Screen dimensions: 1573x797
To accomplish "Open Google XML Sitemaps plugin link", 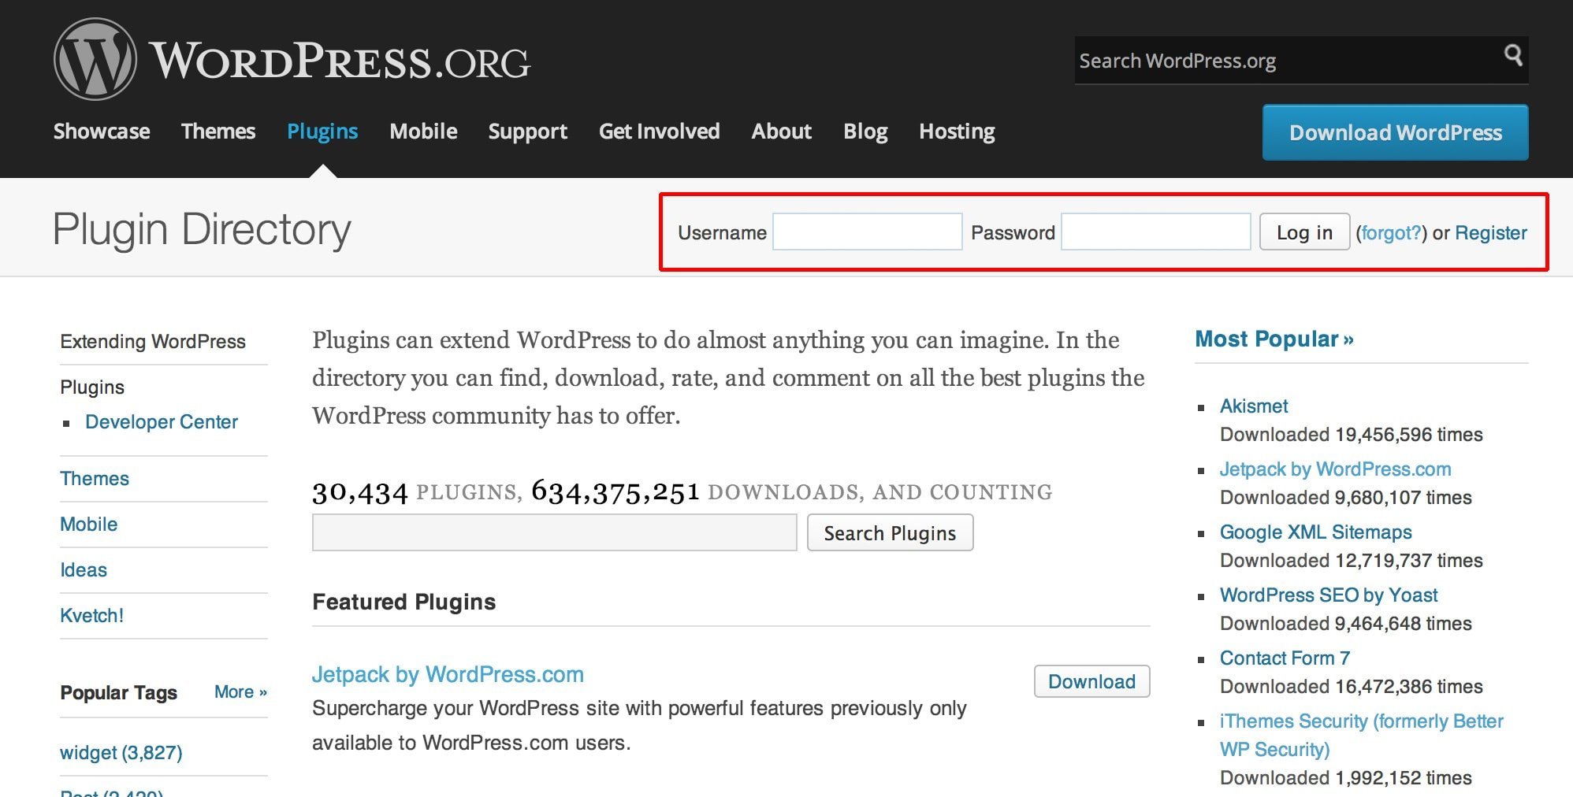I will 1315,532.
